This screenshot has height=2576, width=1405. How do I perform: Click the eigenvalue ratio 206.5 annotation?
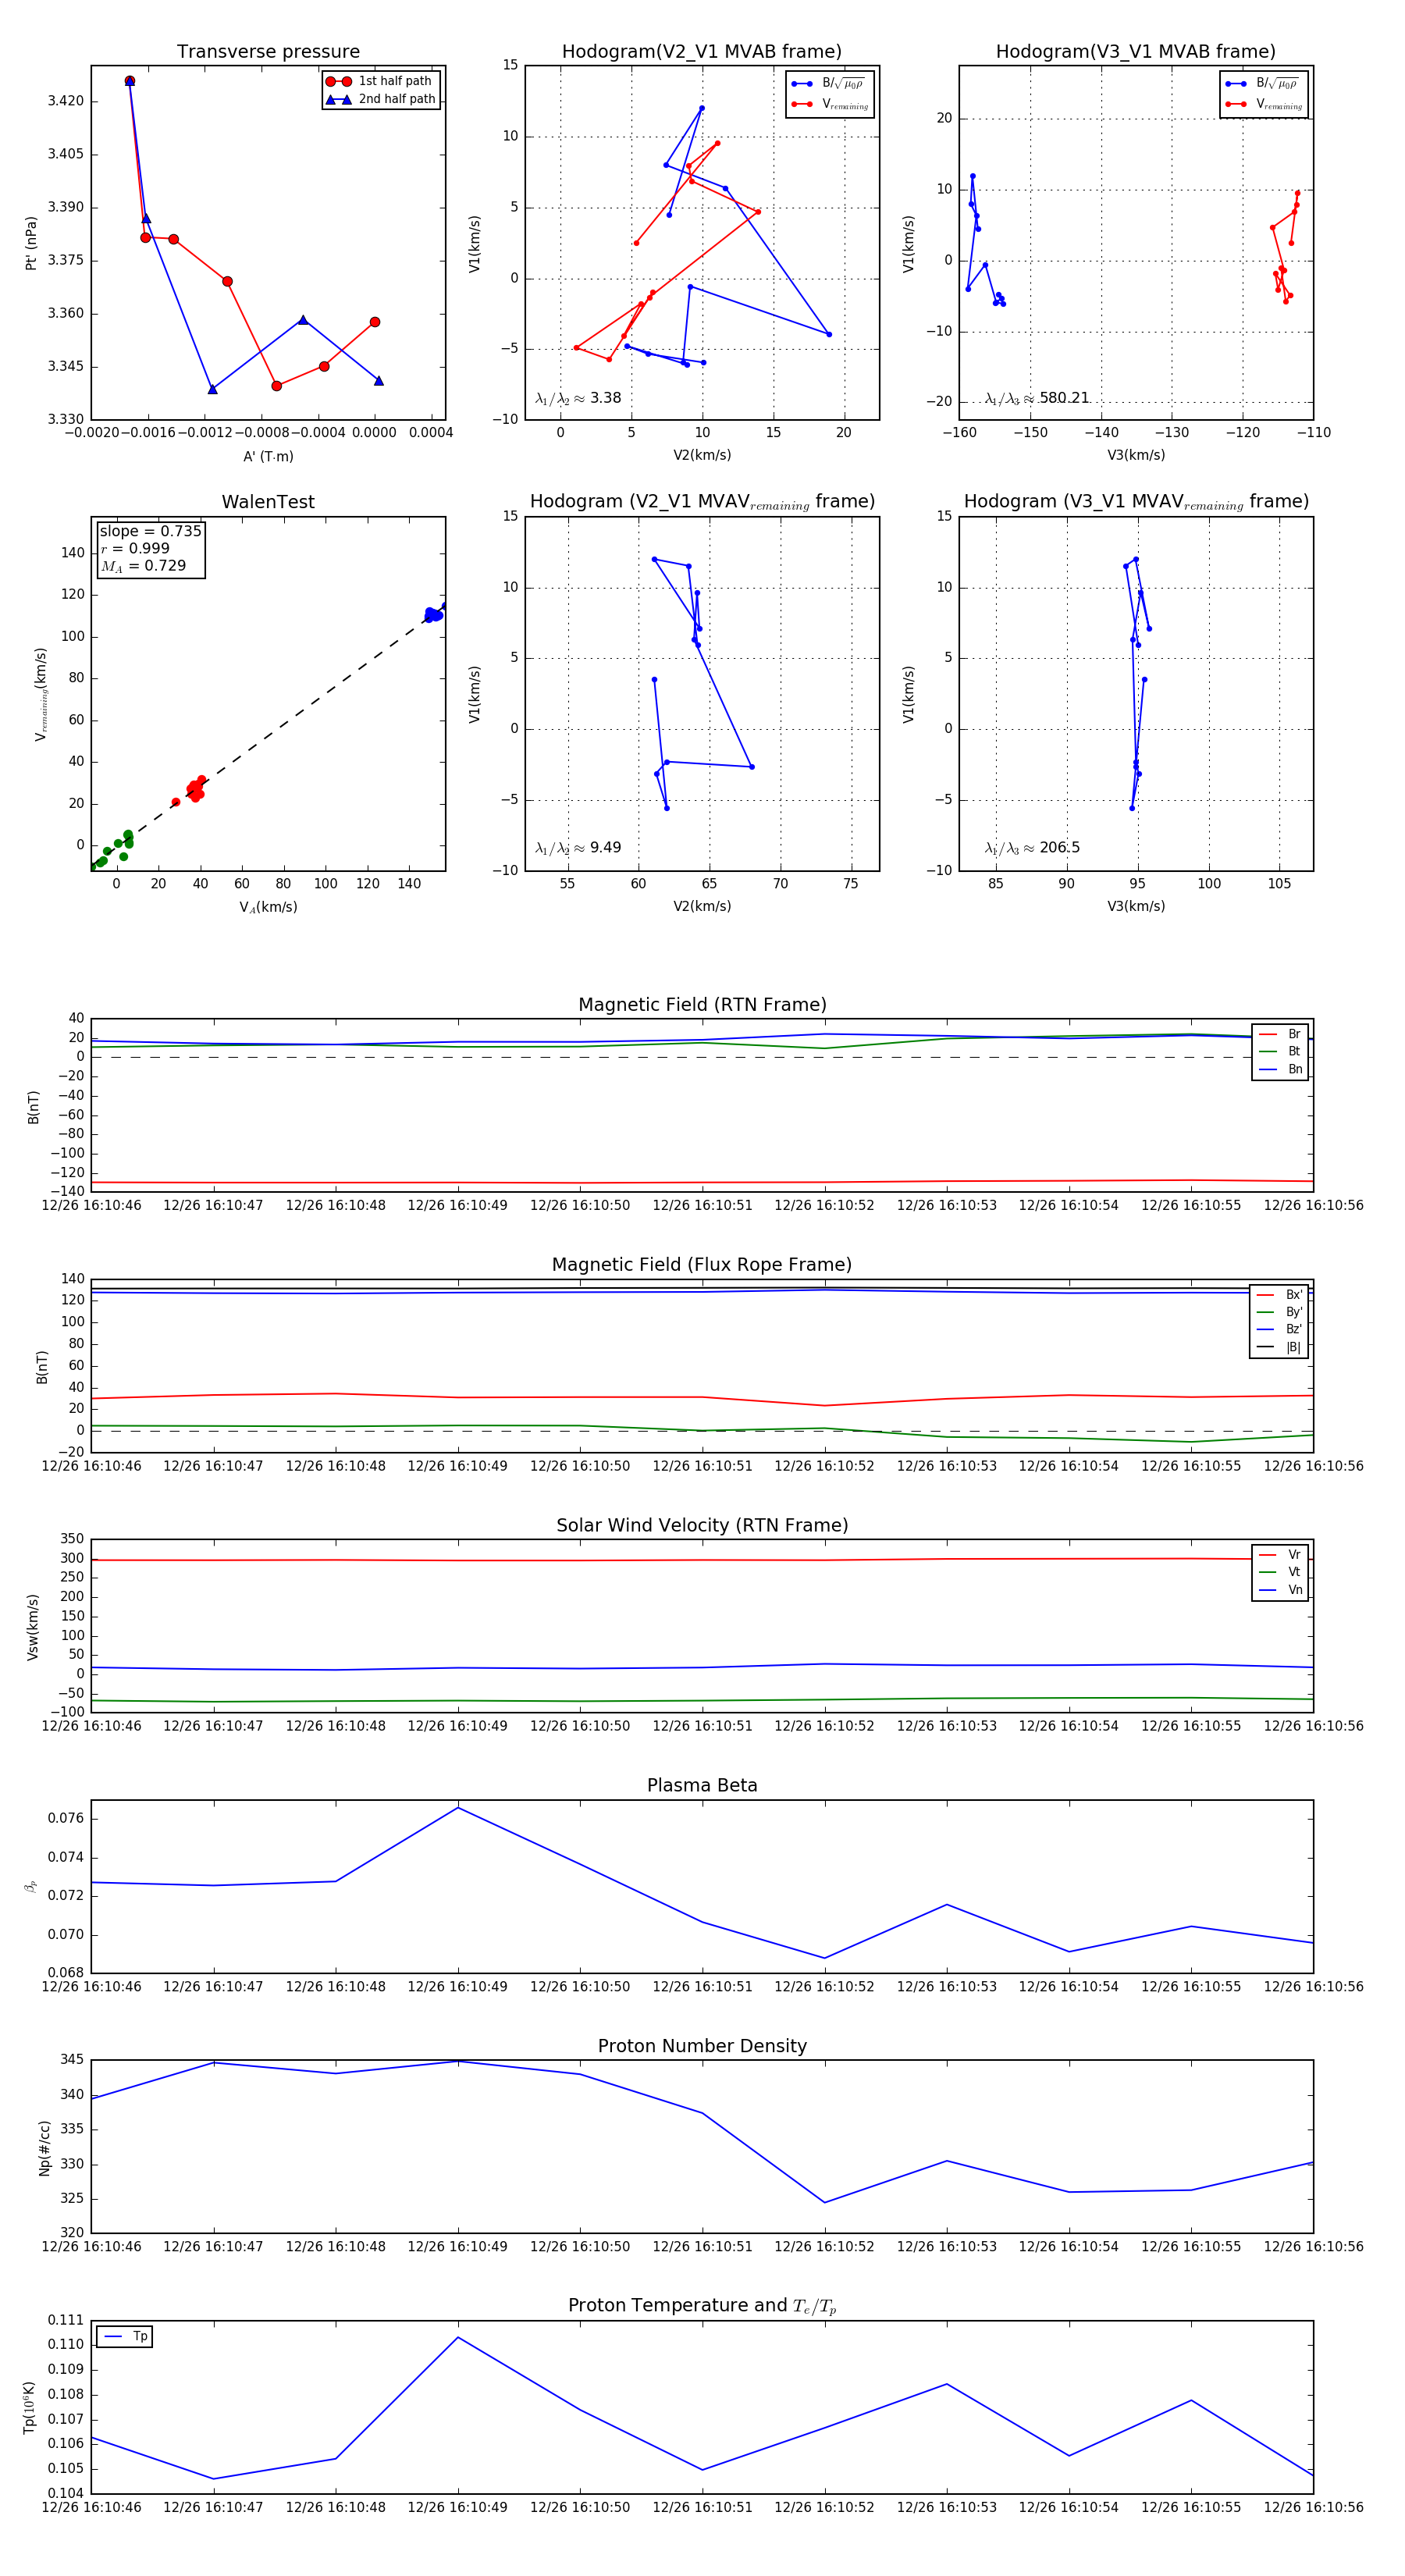pyautogui.click(x=1032, y=848)
